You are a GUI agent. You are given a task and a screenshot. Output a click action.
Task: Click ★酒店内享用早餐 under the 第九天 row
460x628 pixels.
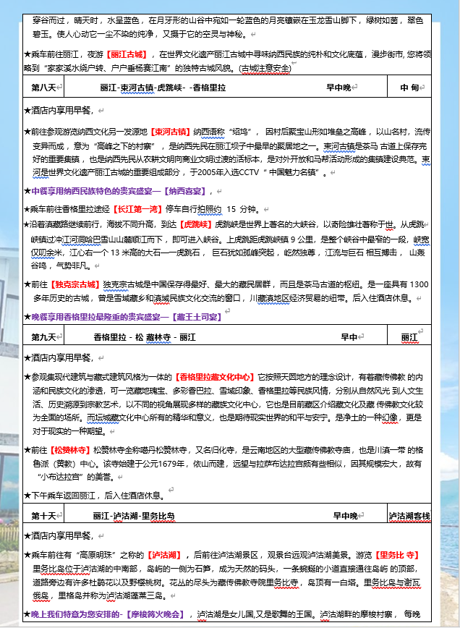point(59,357)
